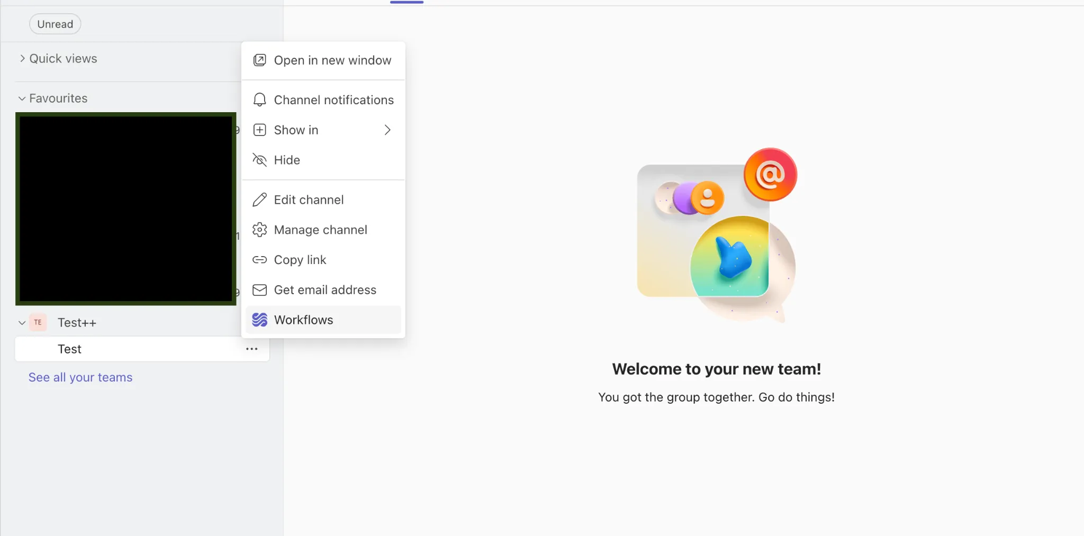The width and height of the screenshot is (1084, 536).
Task: Click the Show in plus-square icon
Action: (259, 130)
